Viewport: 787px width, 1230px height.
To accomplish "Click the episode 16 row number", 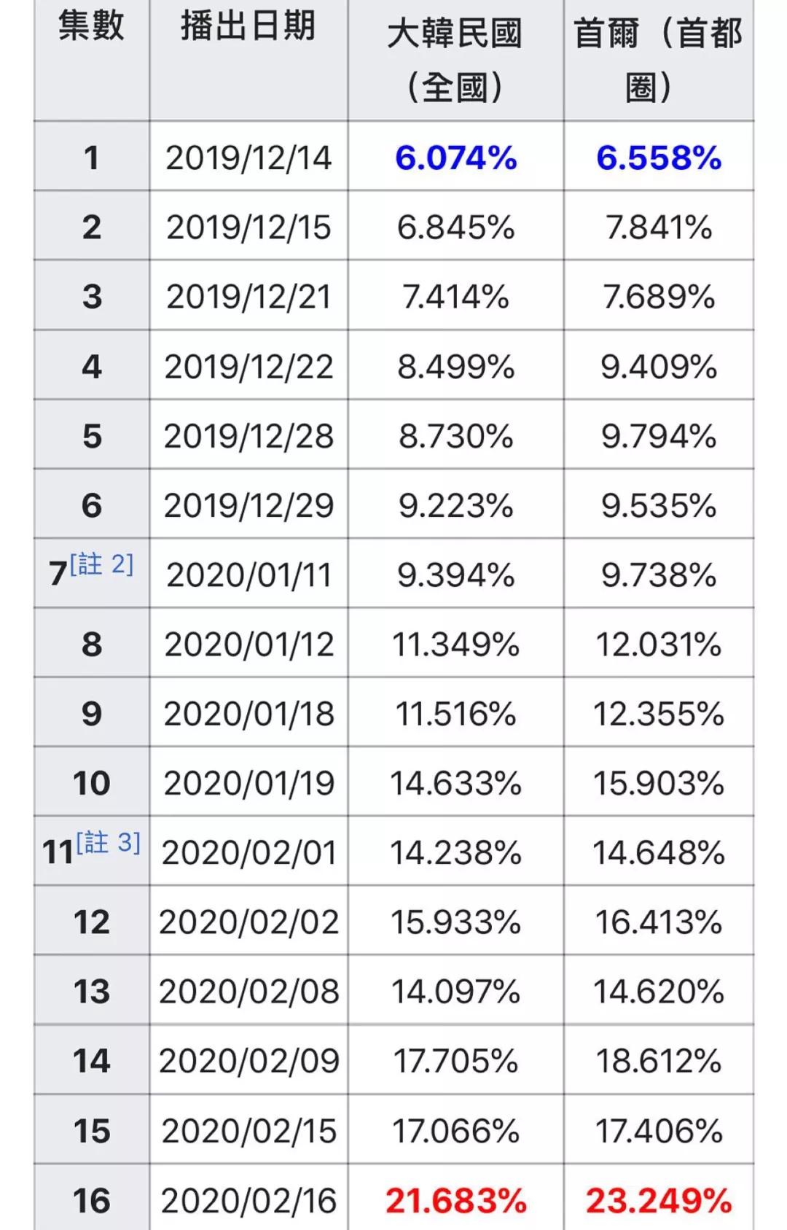I will click(91, 1200).
